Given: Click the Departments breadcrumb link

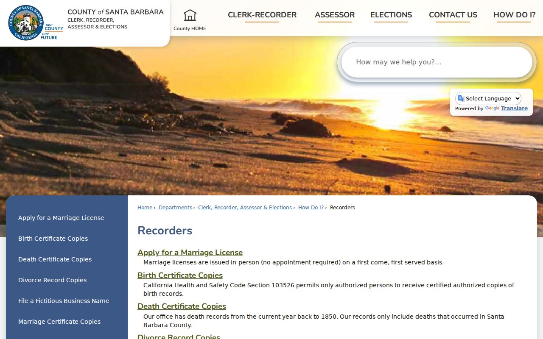Looking at the screenshot, I should [175, 208].
